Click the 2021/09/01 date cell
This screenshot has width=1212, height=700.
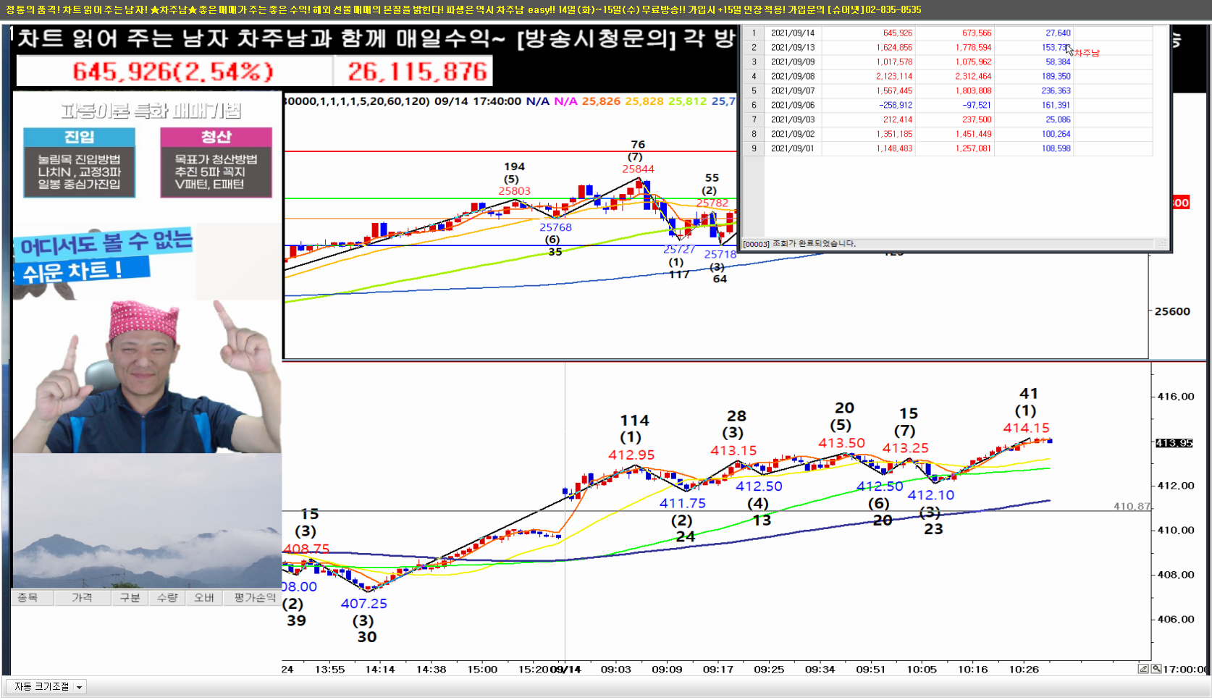pos(792,148)
